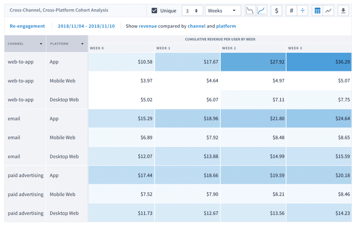Open the Platform column sort dropdown

82,44
